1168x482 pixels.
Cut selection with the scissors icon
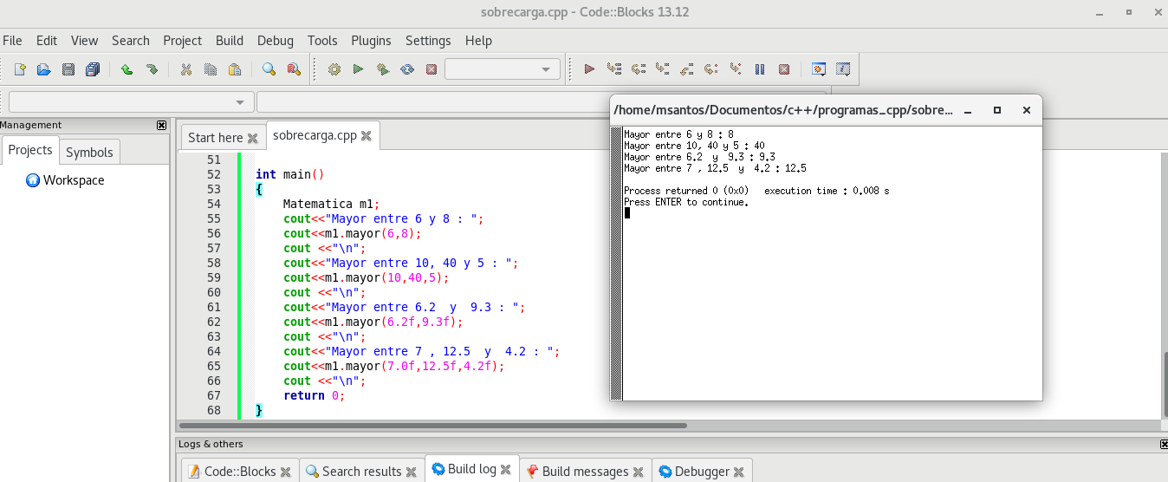[x=185, y=69]
